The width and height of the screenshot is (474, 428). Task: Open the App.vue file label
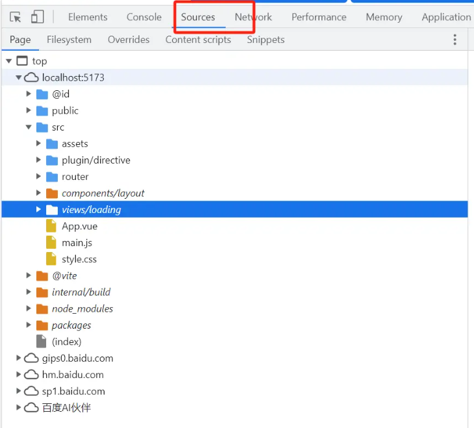(79, 226)
